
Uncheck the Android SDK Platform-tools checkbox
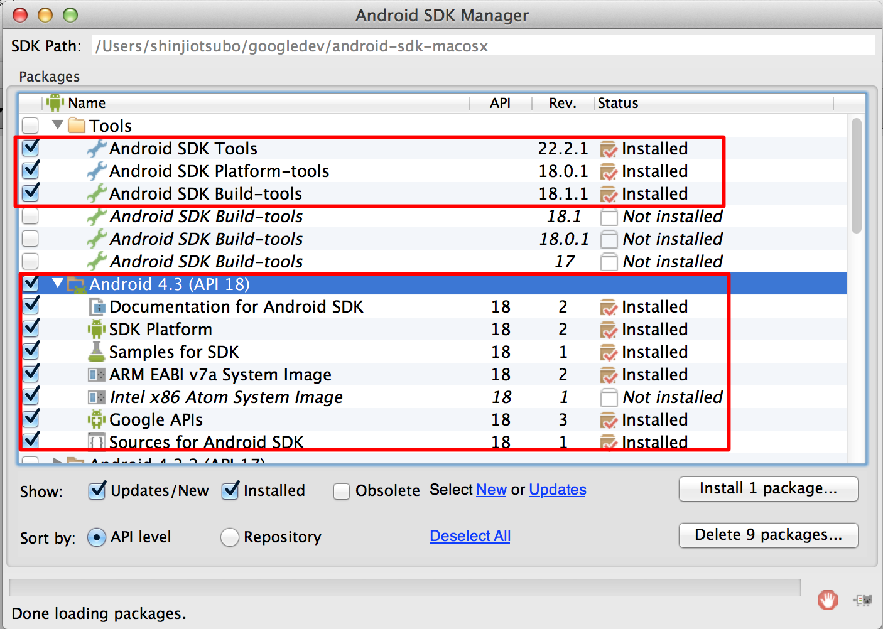click(30, 171)
